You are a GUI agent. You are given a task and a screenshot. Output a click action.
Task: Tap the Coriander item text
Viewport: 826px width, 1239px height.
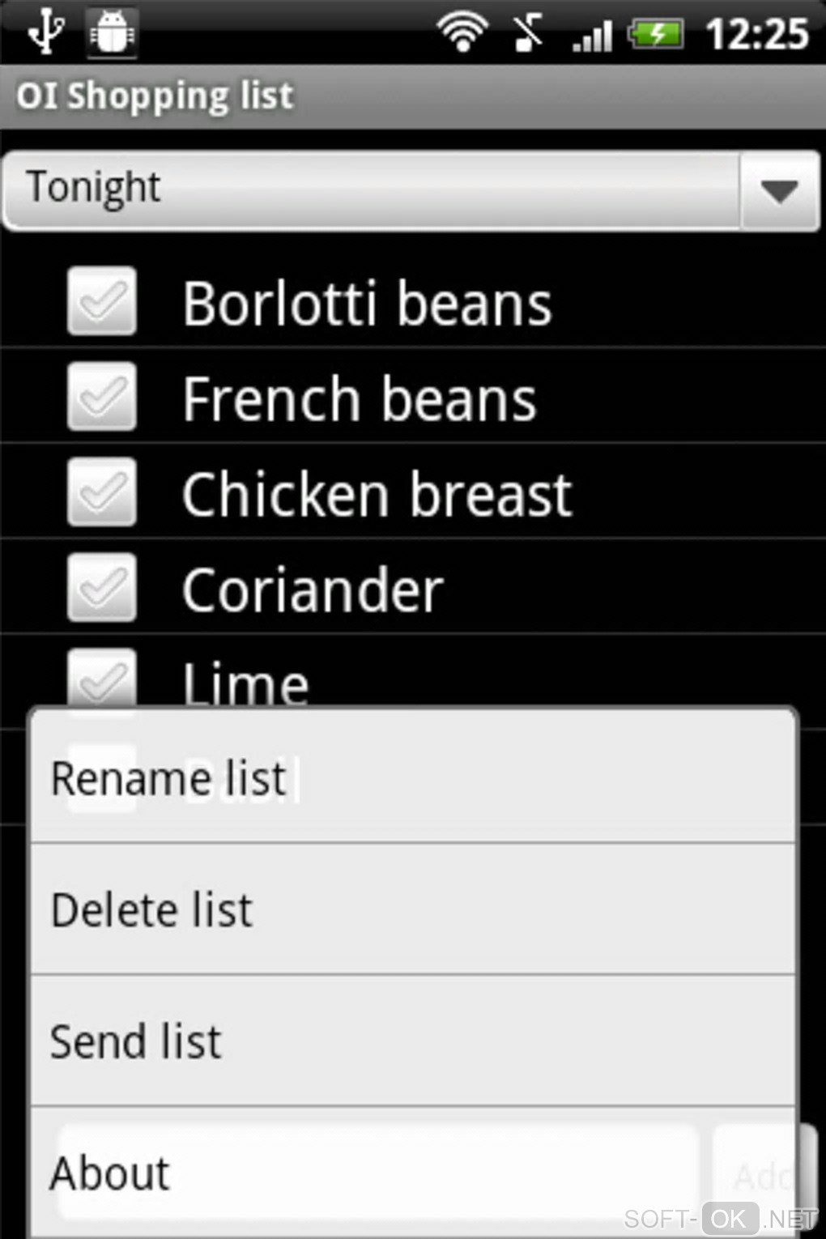point(313,590)
